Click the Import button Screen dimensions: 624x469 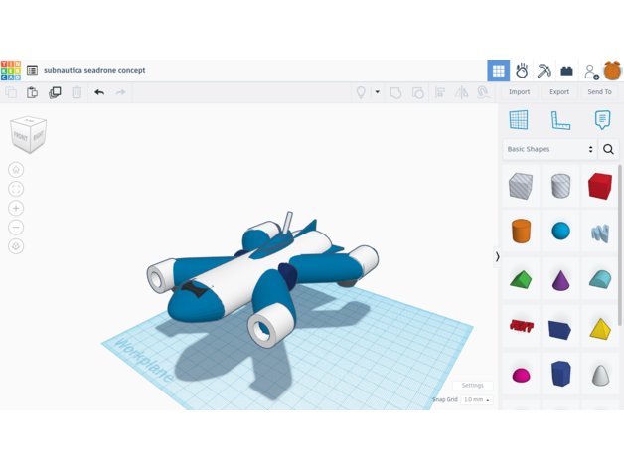click(x=519, y=92)
